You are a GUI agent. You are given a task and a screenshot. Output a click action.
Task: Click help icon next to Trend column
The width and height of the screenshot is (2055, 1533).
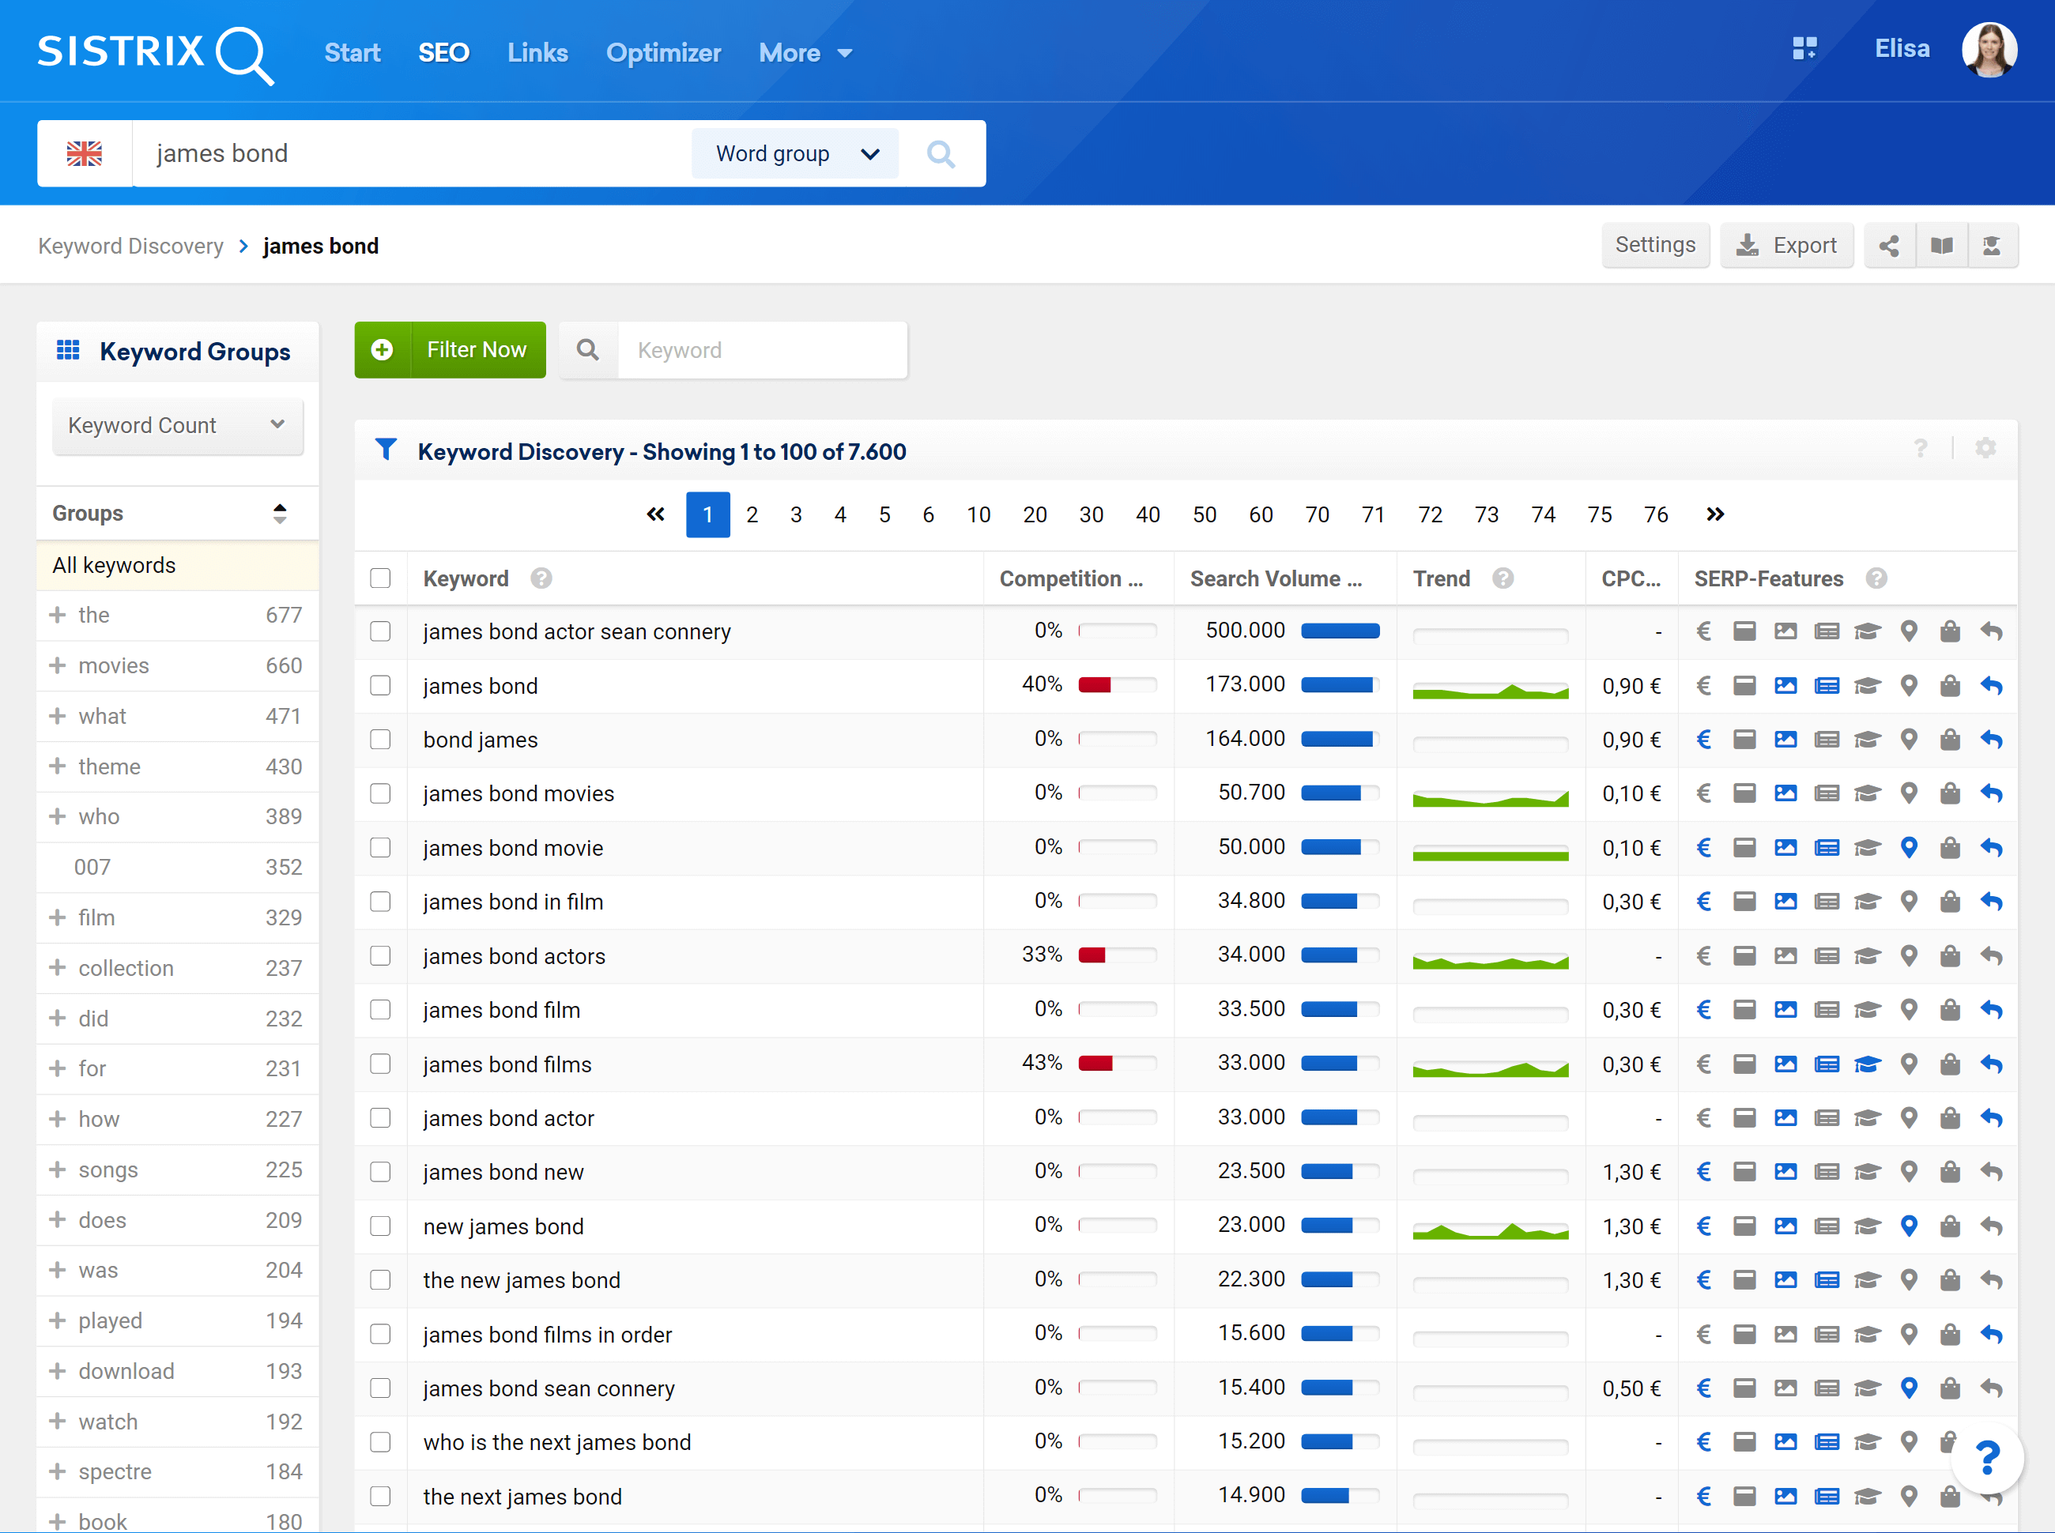[x=1503, y=578]
